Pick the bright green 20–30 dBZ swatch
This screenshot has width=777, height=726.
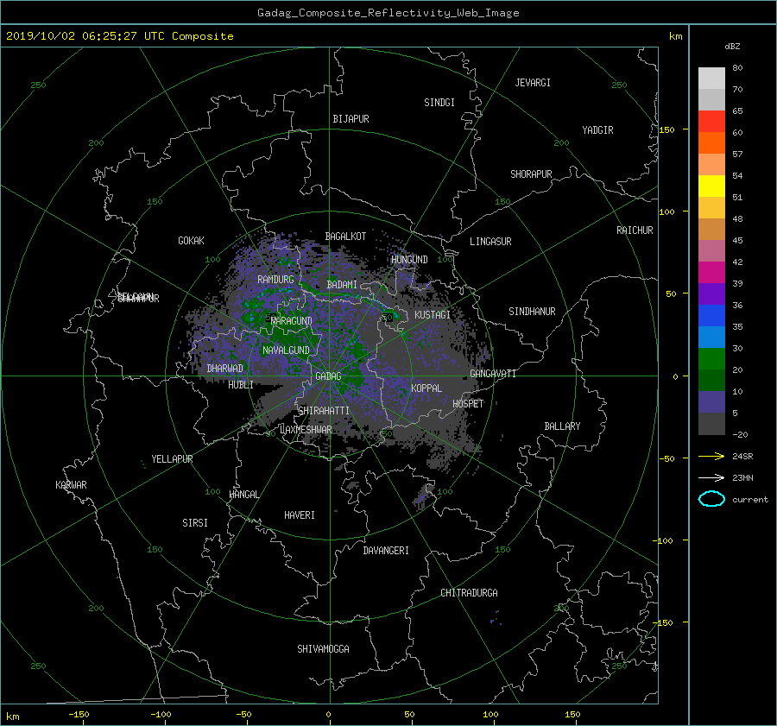(x=711, y=359)
